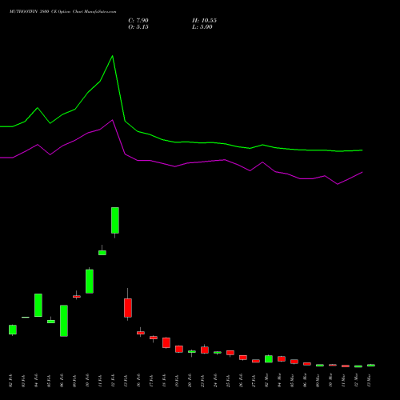Click the green 13 Mar candlestick
400x400 pixels.
point(371,365)
